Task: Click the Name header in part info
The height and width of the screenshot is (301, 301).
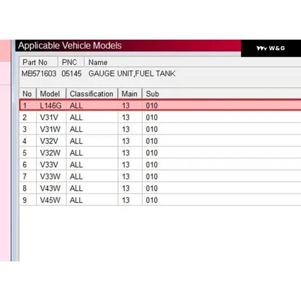Action: [x=98, y=63]
